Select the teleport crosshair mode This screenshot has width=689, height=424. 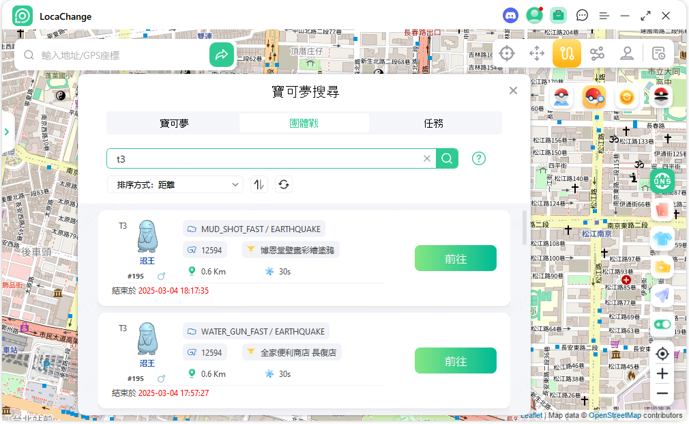coord(507,54)
